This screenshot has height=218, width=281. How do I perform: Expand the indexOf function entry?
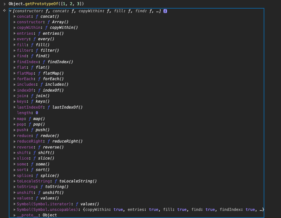point(15,90)
